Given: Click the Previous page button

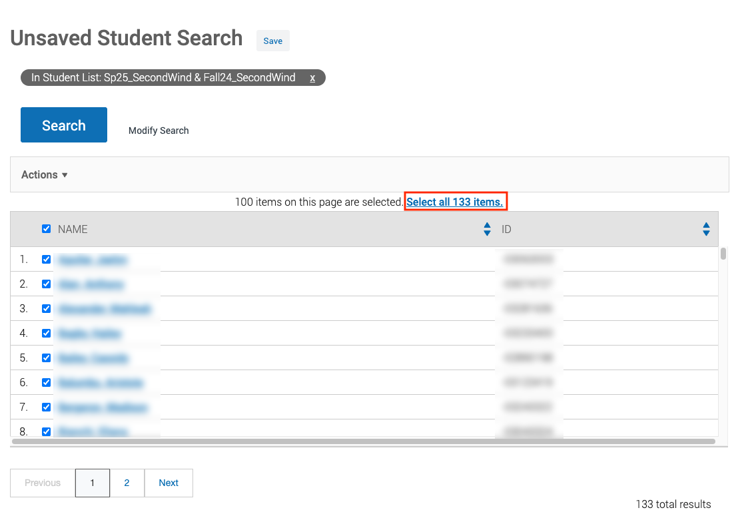Looking at the screenshot, I should [x=43, y=483].
